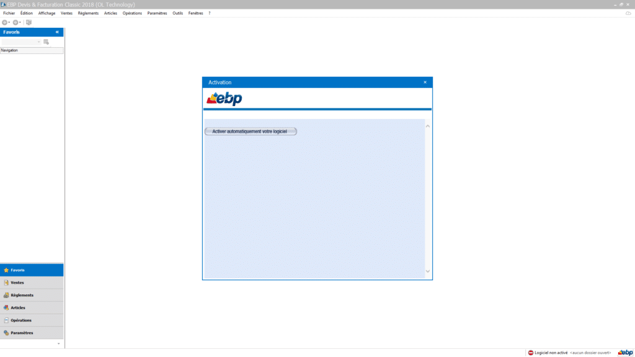
Task: Click the back navigation arrow icon
Action: coord(5,23)
